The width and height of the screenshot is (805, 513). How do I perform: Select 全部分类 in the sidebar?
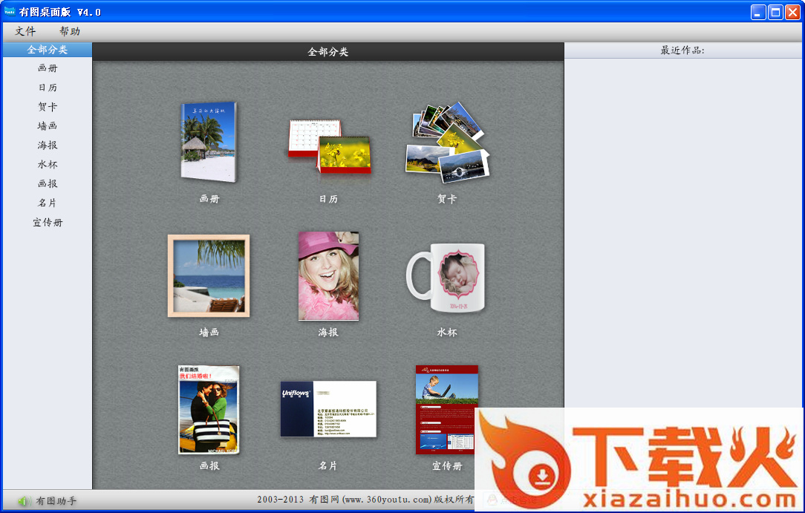pos(48,50)
